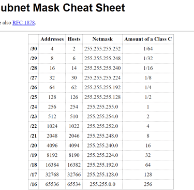The width and height of the screenshot is (194, 190).
Task: Click the 126 hosts cell
Action: pyautogui.click(x=74, y=97)
